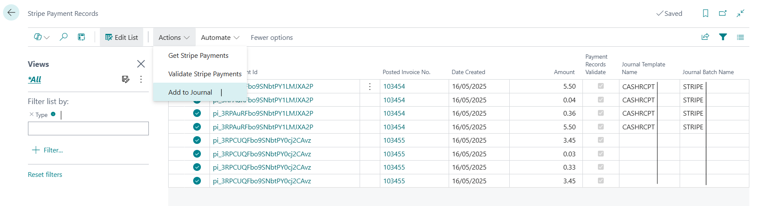
Task: Click the Saved status indicator
Action: point(669,13)
